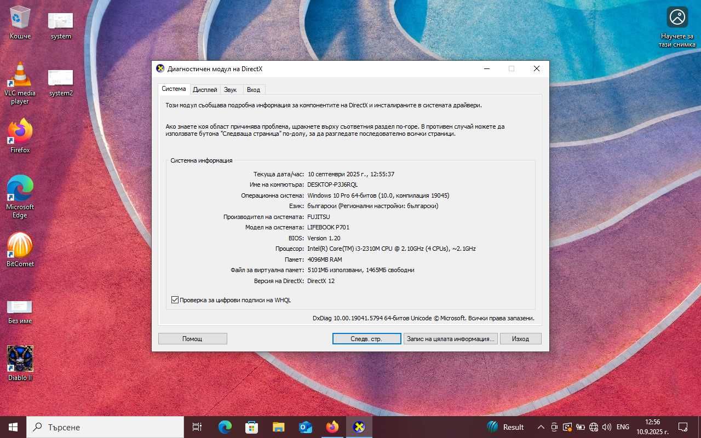Select the Firefox desktop shortcut

click(x=20, y=136)
